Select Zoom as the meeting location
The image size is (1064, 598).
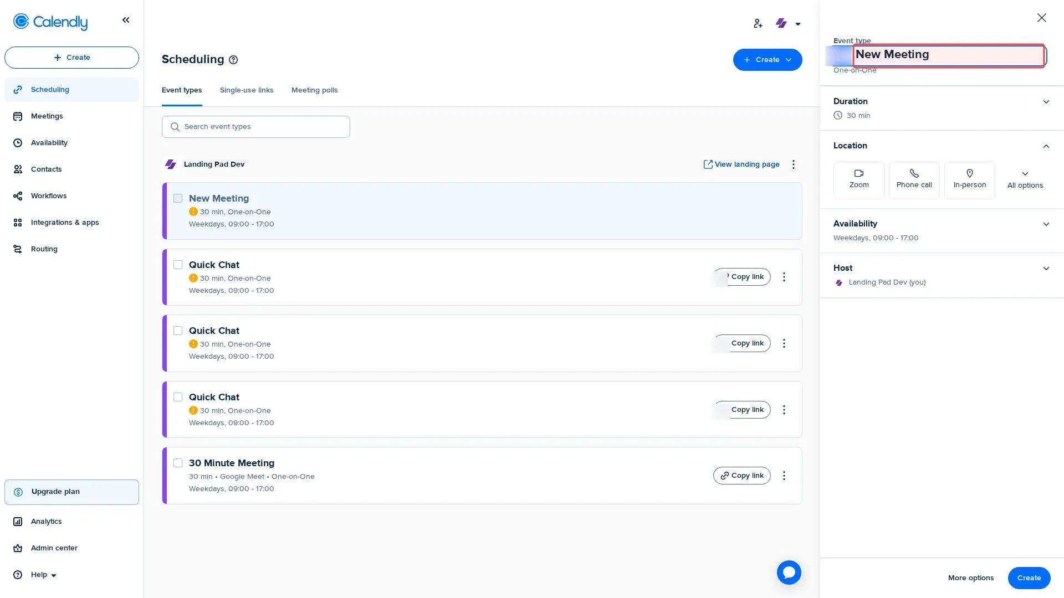858,180
